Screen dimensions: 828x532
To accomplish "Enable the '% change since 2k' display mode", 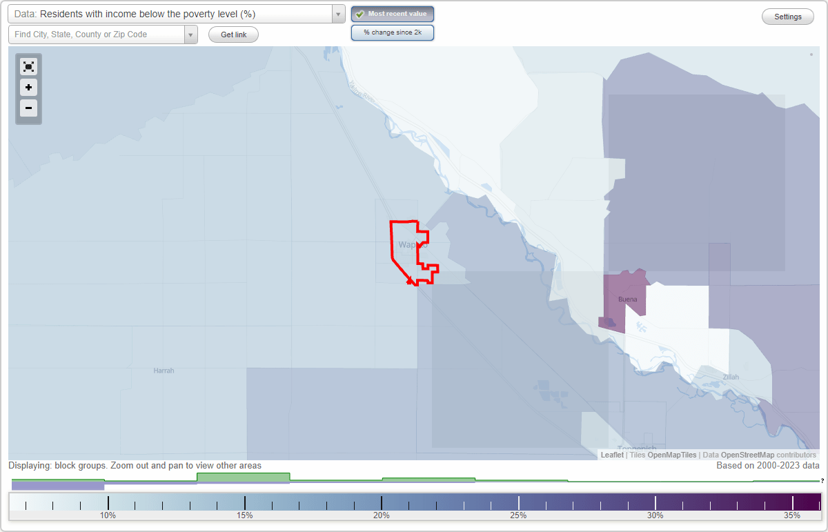I will click(393, 32).
